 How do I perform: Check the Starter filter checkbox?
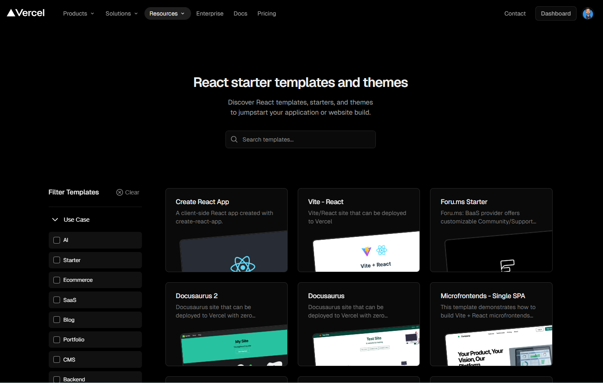tap(57, 260)
